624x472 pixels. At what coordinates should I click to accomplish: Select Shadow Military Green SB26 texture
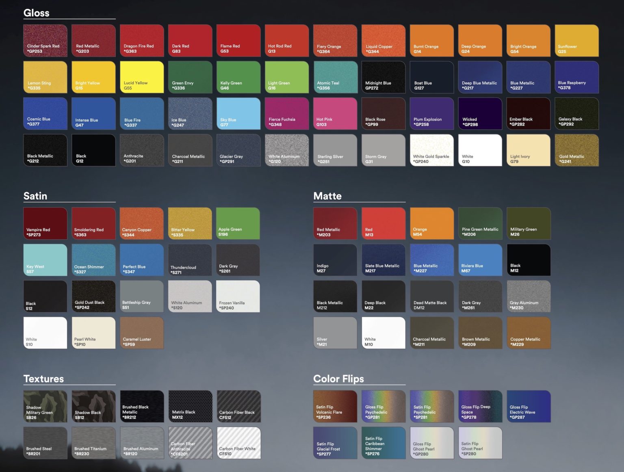(45, 407)
